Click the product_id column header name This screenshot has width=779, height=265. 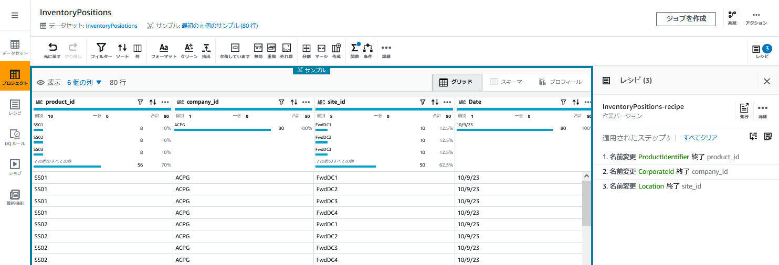pyautogui.click(x=60, y=102)
